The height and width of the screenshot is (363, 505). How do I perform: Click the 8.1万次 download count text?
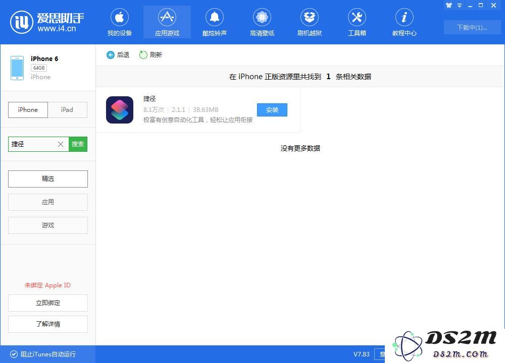click(x=154, y=109)
